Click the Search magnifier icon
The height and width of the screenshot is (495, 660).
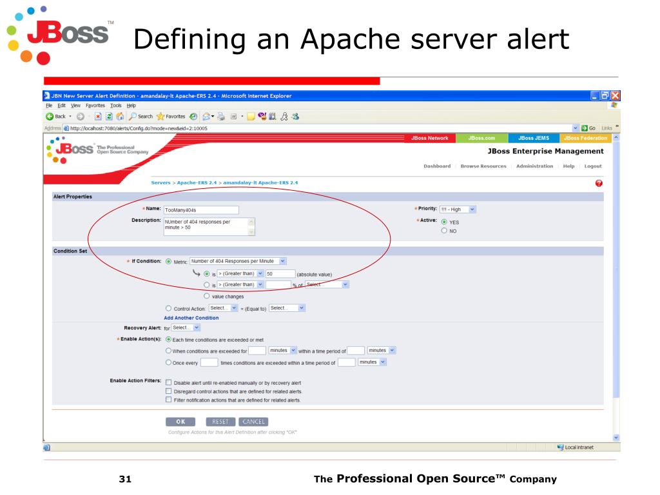click(133, 117)
